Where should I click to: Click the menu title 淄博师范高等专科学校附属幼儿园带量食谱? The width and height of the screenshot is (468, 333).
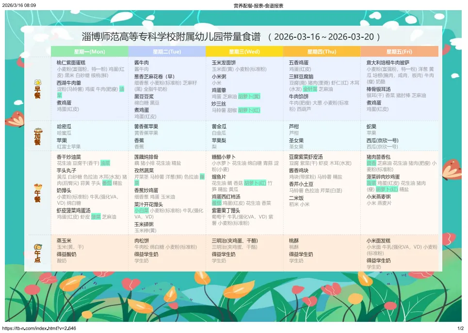point(171,37)
